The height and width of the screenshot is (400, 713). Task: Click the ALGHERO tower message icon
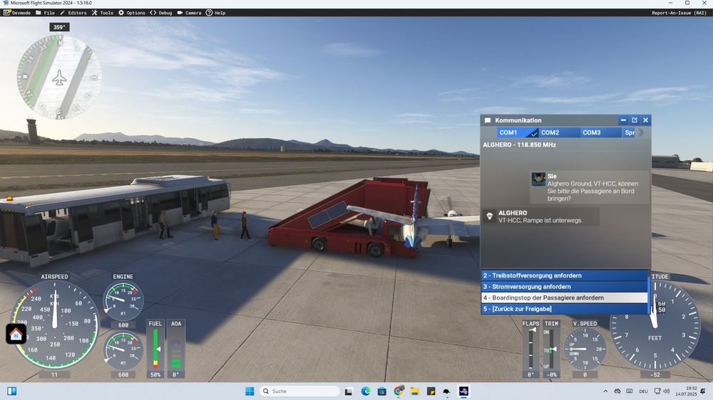pos(489,216)
